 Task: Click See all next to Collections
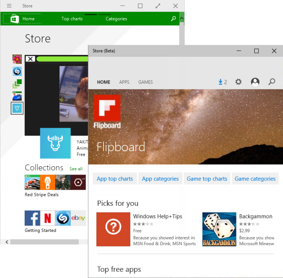point(76,168)
